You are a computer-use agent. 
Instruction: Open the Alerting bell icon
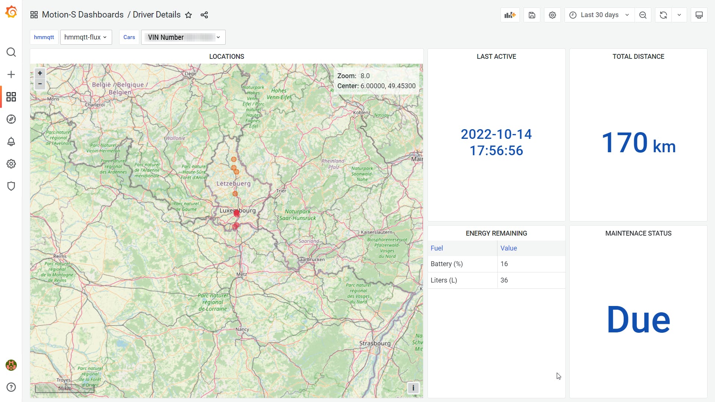pyautogui.click(x=11, y=141)
